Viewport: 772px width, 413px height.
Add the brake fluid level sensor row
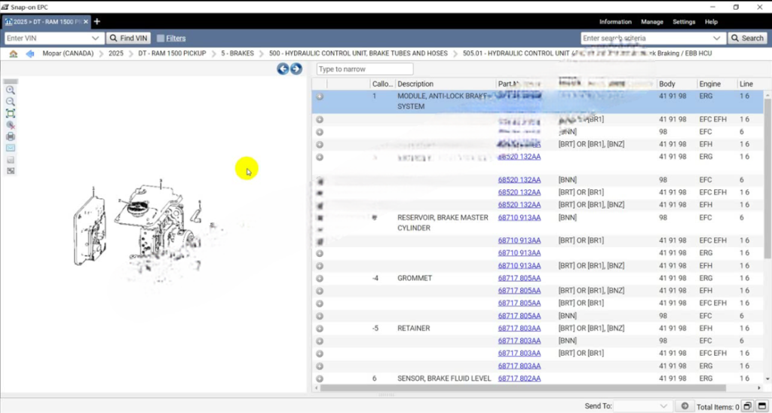320,378
